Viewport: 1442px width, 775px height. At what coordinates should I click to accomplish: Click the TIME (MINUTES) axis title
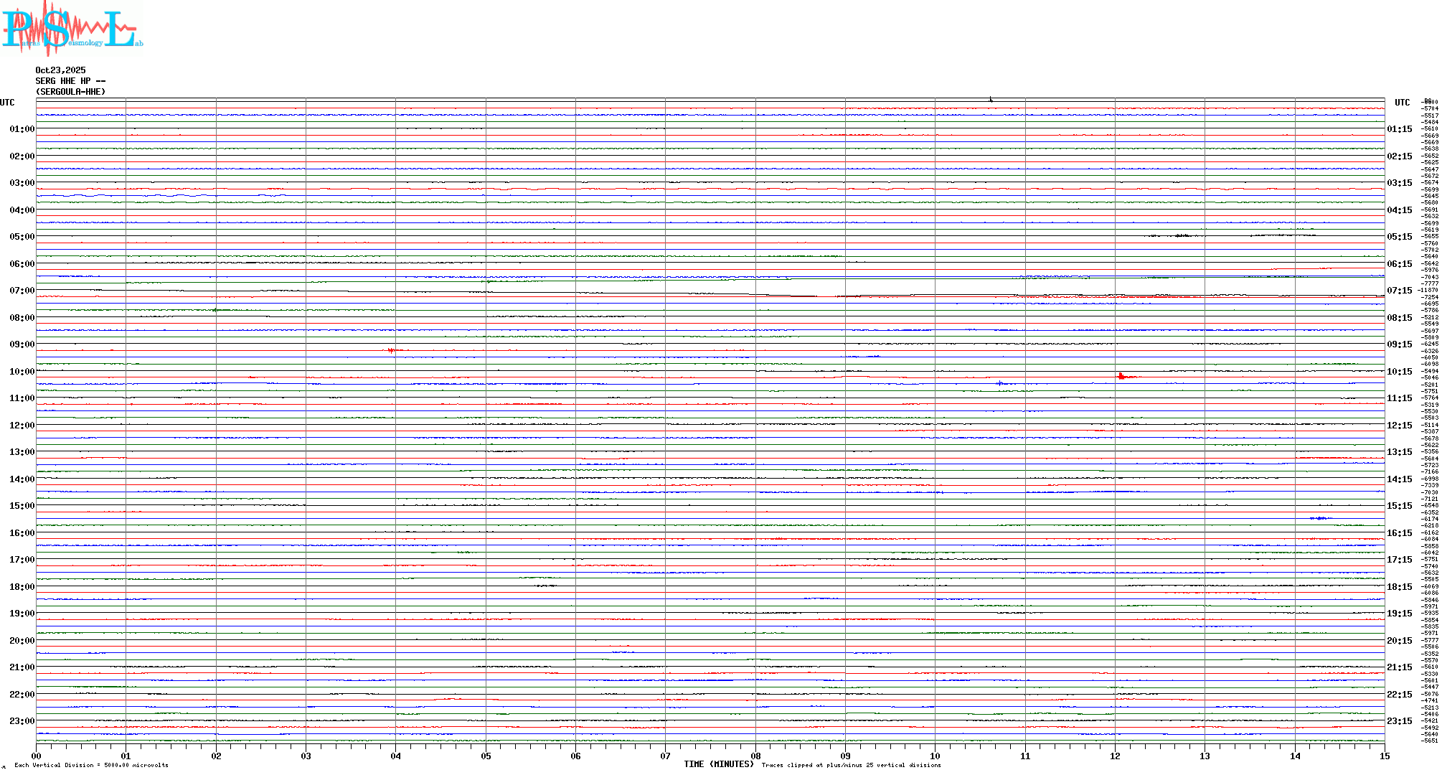pos(718,764)
